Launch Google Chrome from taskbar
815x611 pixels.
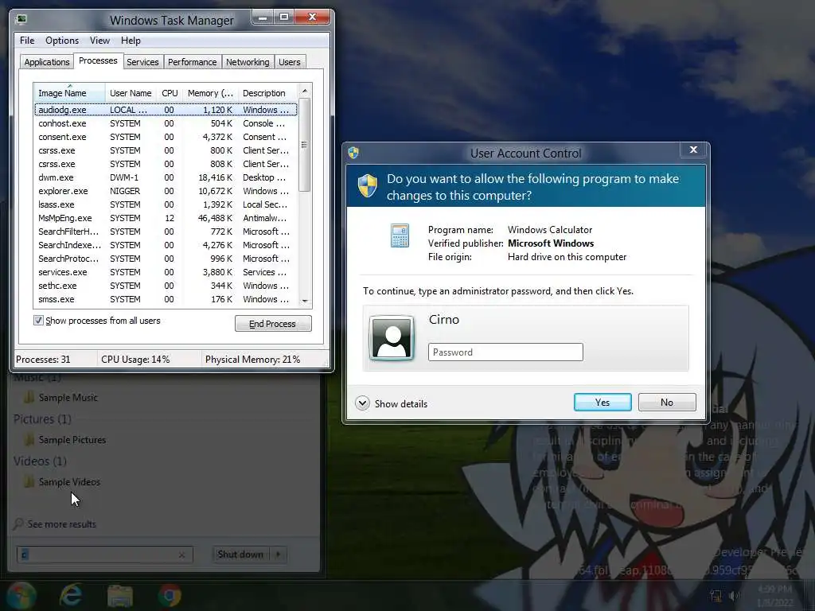coord(170,596)
